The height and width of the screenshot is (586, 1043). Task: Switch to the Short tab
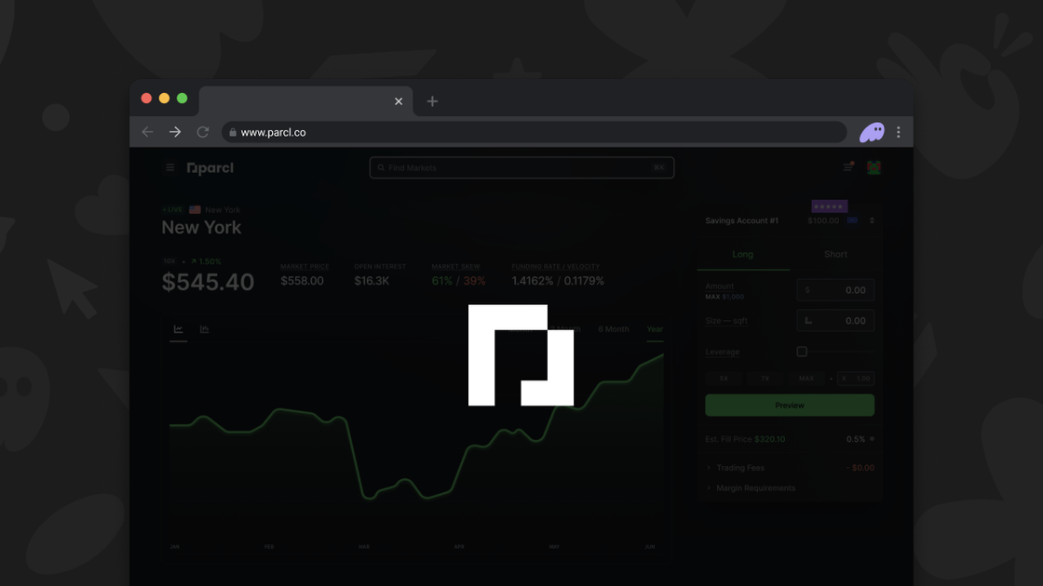835,254
